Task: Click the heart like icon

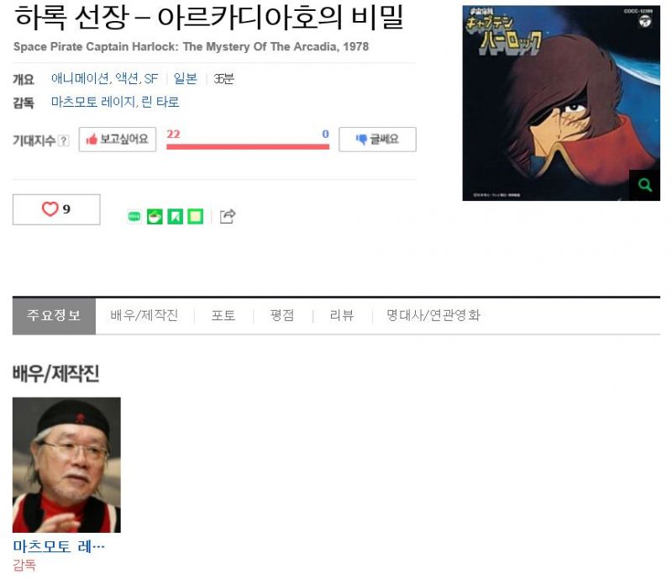Action: click(50, 208)
